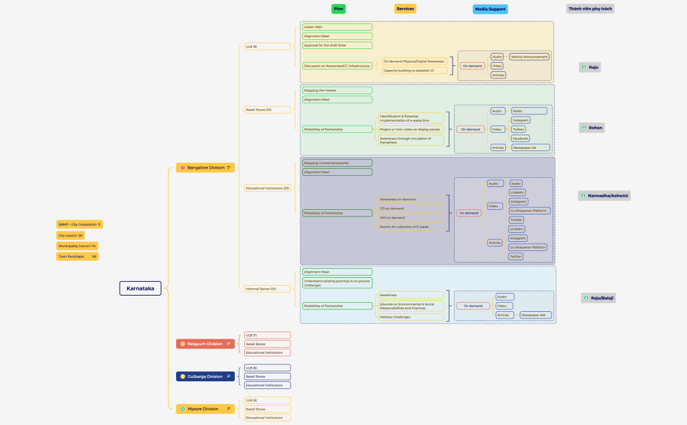Click the 'ULB (9)' node under Bangalore Division
The image size is (687, 425).
tap(267, 46)
